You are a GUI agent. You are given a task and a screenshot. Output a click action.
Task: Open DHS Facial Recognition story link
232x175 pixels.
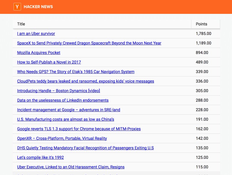pos(85,148)
